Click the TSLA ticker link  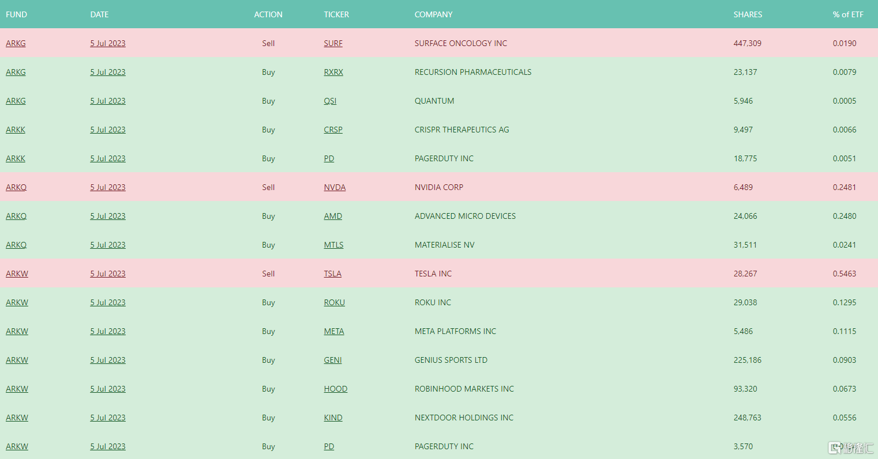point(332,274)
